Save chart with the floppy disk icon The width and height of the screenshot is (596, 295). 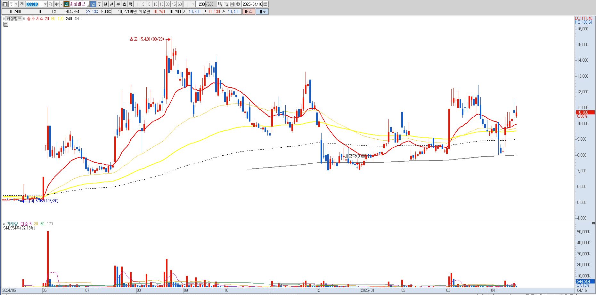(232, 4)
